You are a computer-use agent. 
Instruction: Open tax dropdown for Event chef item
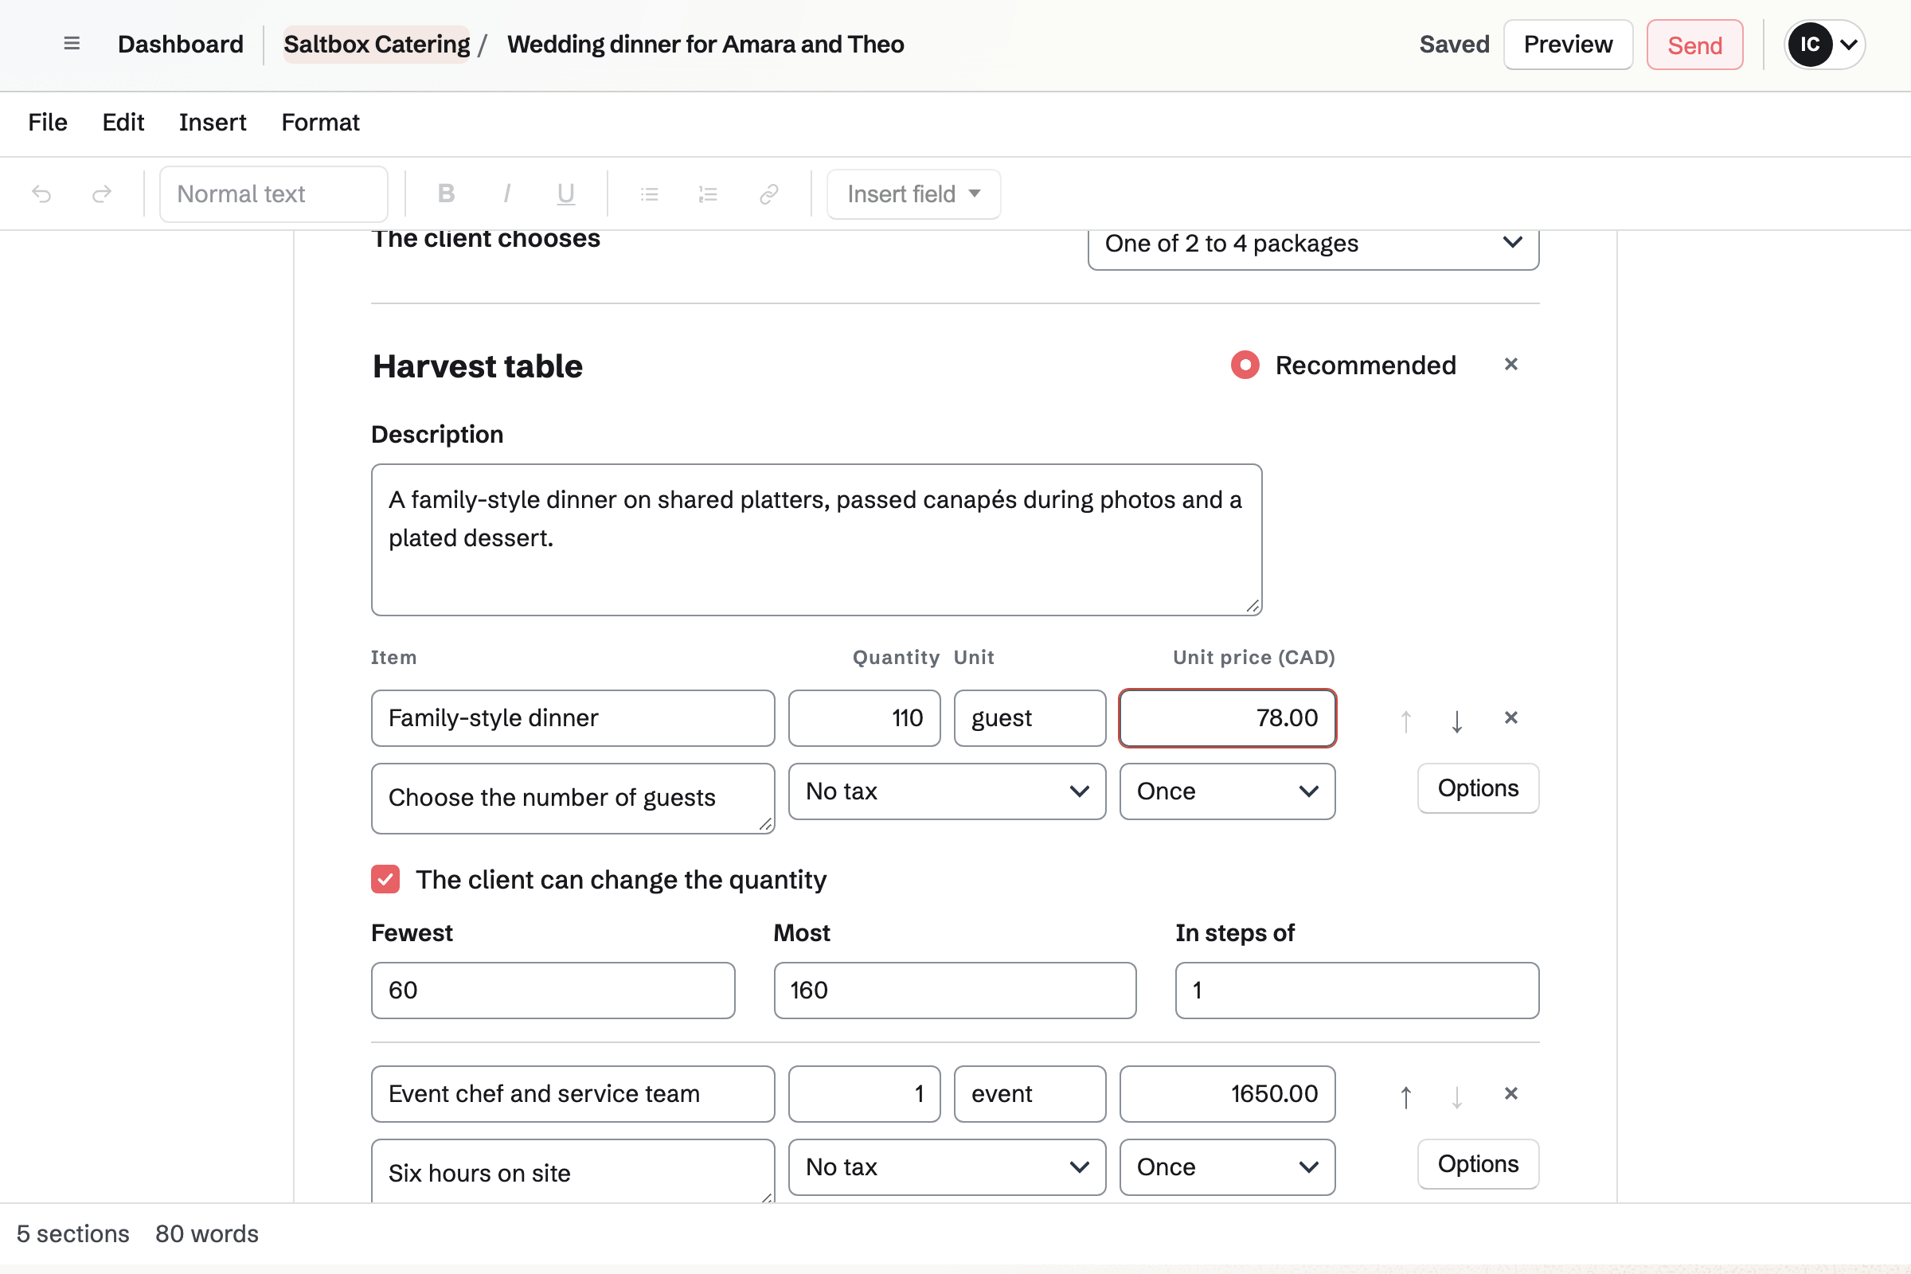click(947, 1167)
